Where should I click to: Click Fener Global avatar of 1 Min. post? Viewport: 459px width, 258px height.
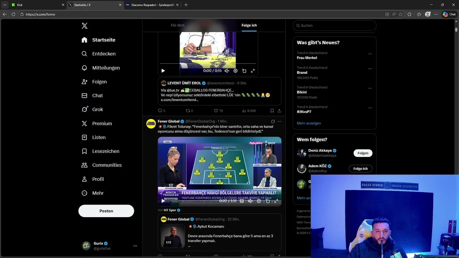click(151, 124)
